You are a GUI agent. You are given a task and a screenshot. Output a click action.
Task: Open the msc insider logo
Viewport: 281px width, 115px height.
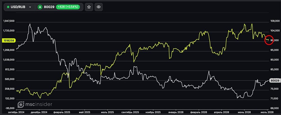click(x=35, y=104)
